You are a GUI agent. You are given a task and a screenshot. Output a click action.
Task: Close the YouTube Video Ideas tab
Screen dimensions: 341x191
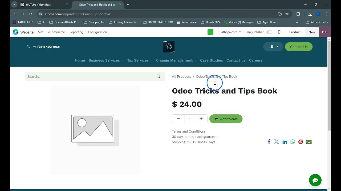click(x=67, y=5)
